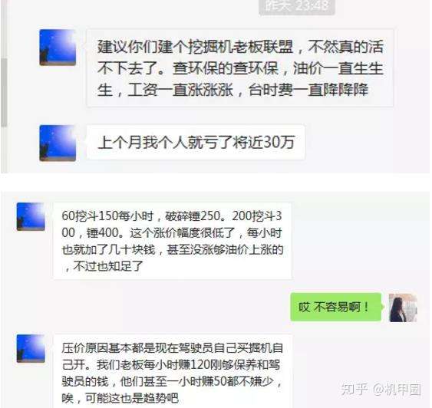Click the message starting with '建议你们建个挖掘机老板联盟'
This screenshot has width=432, height=408.
pos(239,68)
